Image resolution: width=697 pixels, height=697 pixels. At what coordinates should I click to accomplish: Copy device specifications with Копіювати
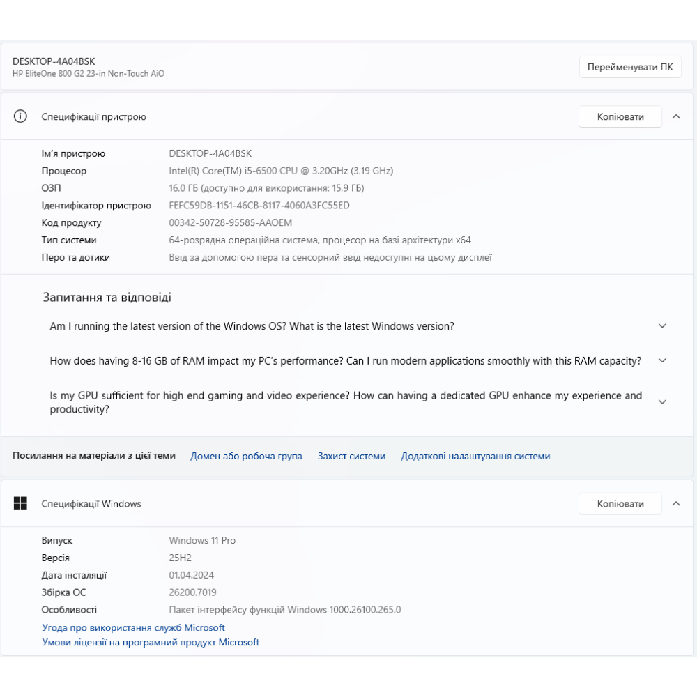coord(620,116)
